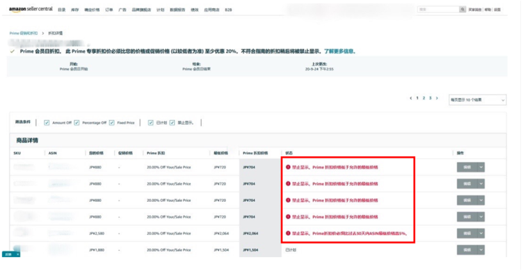This screenshot has height=273, width=523.
Task: Click the search magnifier icon
Action: (x=462, y=10)
